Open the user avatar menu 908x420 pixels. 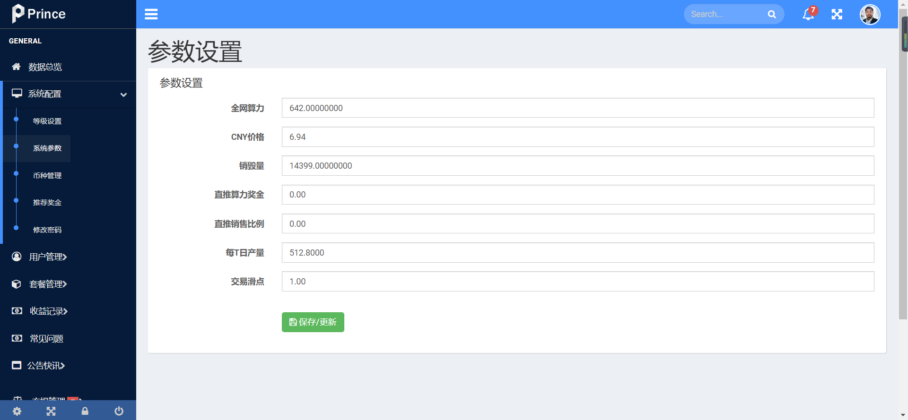pyautogui.click(x=870, y=14)
